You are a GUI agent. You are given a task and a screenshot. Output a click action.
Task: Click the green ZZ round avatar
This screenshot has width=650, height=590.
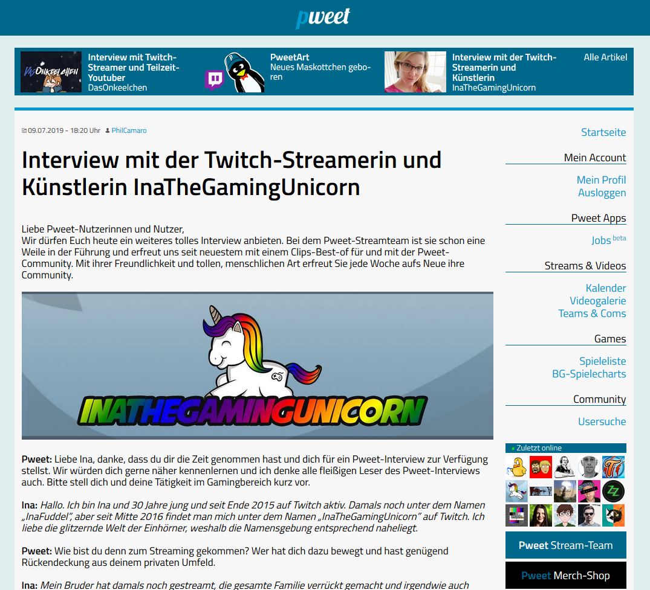(614, 491)
